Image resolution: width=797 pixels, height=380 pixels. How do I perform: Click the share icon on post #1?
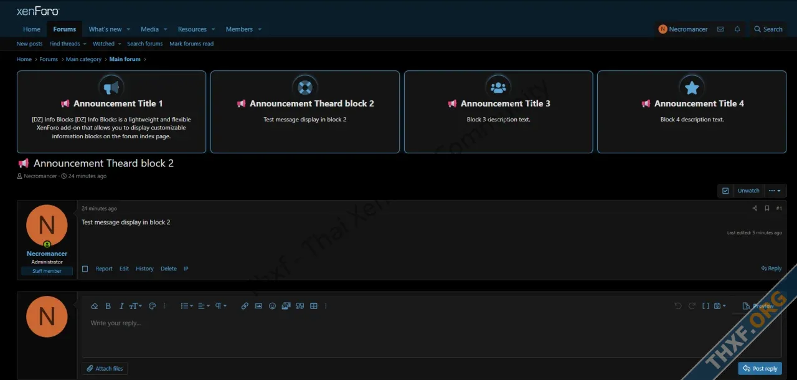pyautogui.click(x=755, y=209)
